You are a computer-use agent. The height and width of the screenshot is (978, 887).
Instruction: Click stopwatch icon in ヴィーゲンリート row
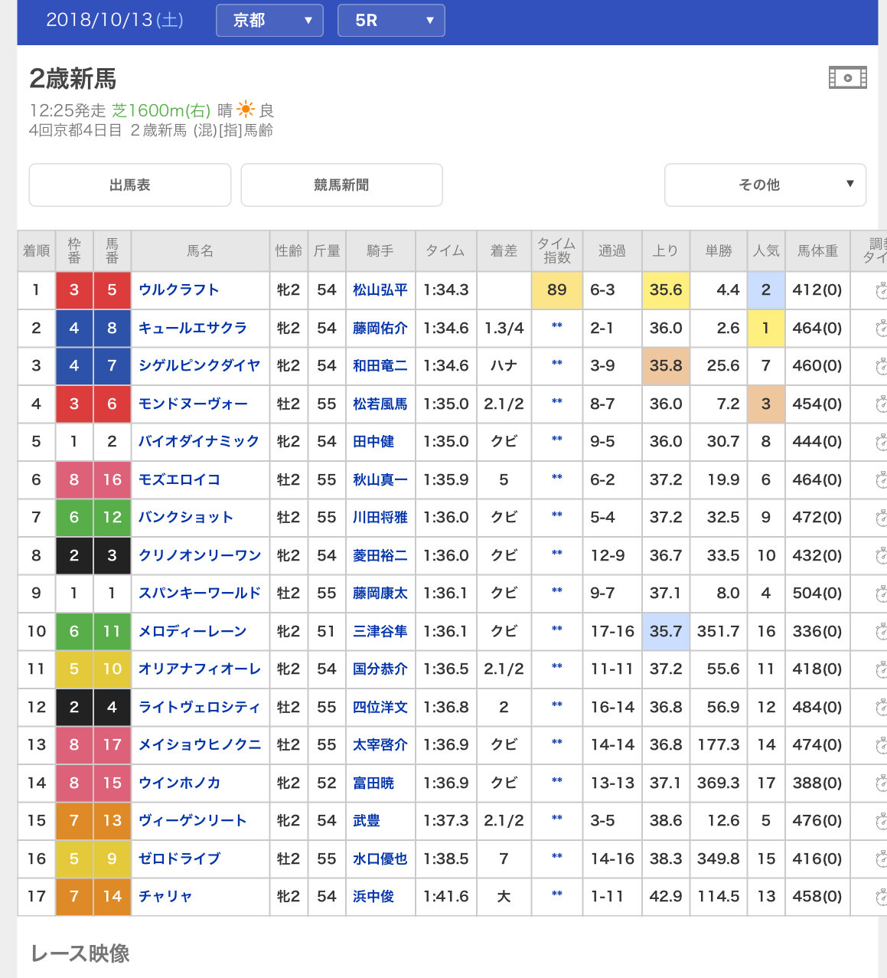[881, 821]
